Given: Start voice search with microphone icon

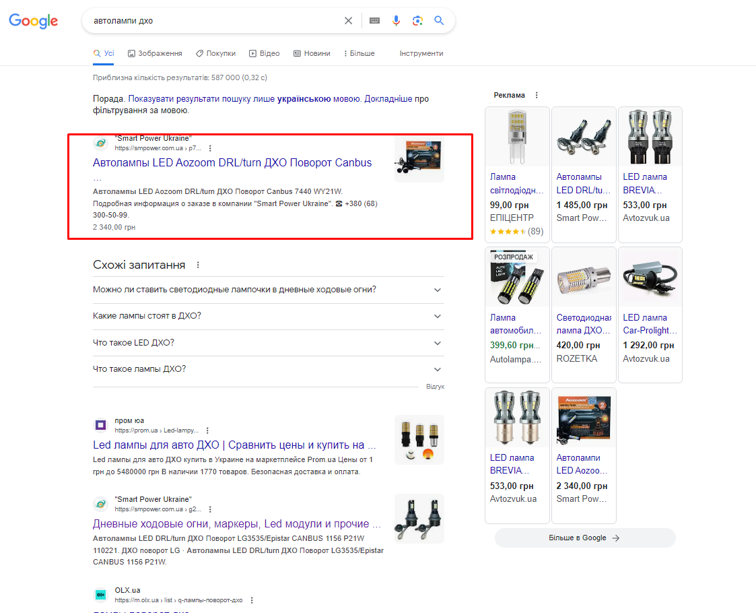Looking at the screenshot, I should point(396,21).
